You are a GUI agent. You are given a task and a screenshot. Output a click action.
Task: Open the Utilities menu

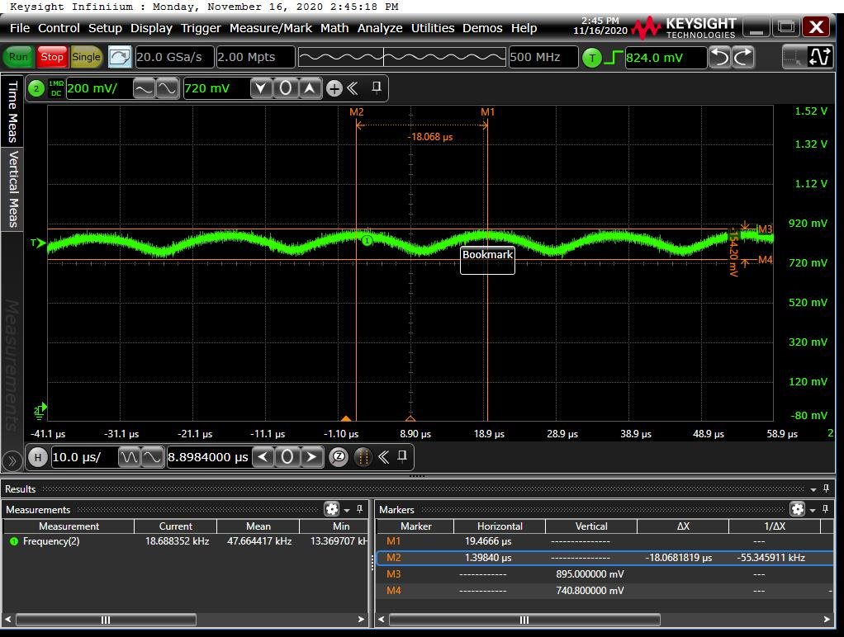coord(433,28)
